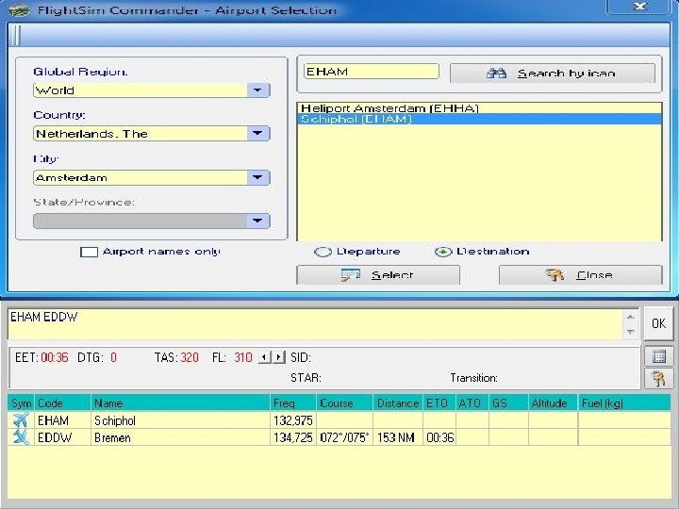The height and width of the screenshot is (509, 679).
Task: Click the Altitude column header
Action: [553, 403]
